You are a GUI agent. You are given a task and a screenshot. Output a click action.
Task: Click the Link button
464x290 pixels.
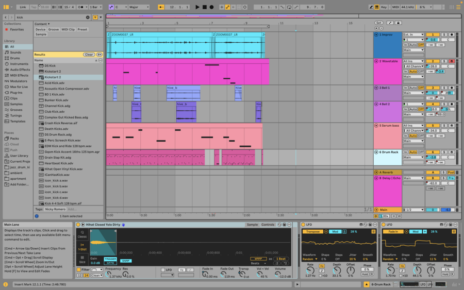(23, 7)
